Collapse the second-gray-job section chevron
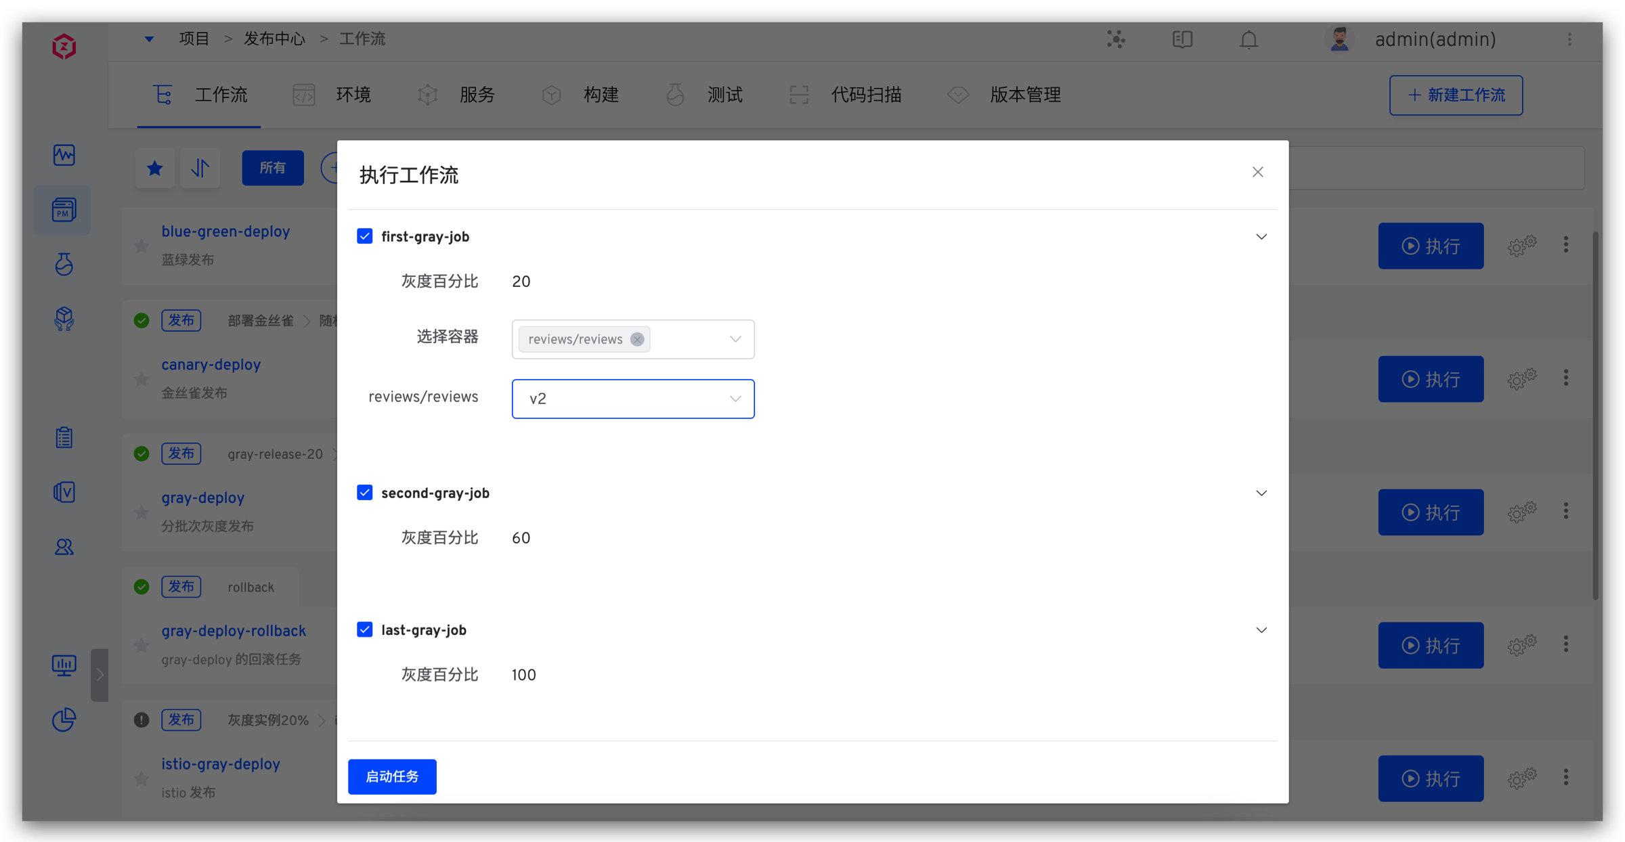 1261,493
